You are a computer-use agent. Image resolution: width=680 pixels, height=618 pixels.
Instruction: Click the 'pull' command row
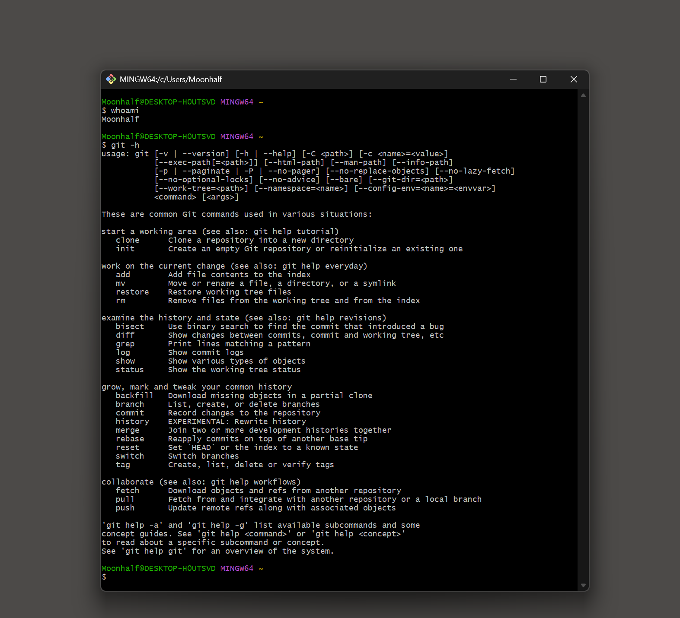pyautogui.click(x=299, y=499)
